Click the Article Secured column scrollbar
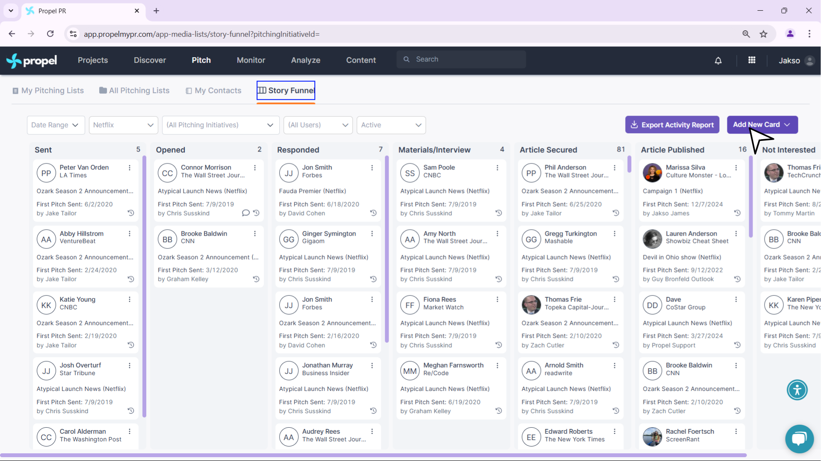Image resolution: width=821 pixels, height=461 pixels. click(629, 164)
